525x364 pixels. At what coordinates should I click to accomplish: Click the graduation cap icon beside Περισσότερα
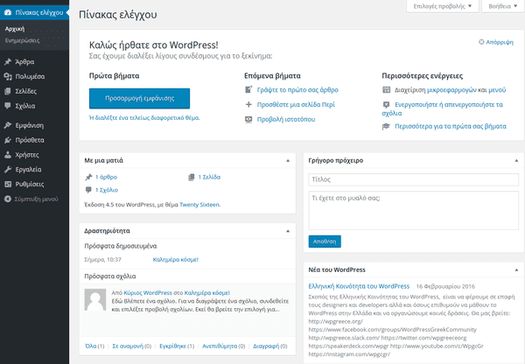(x=387, y=126)
